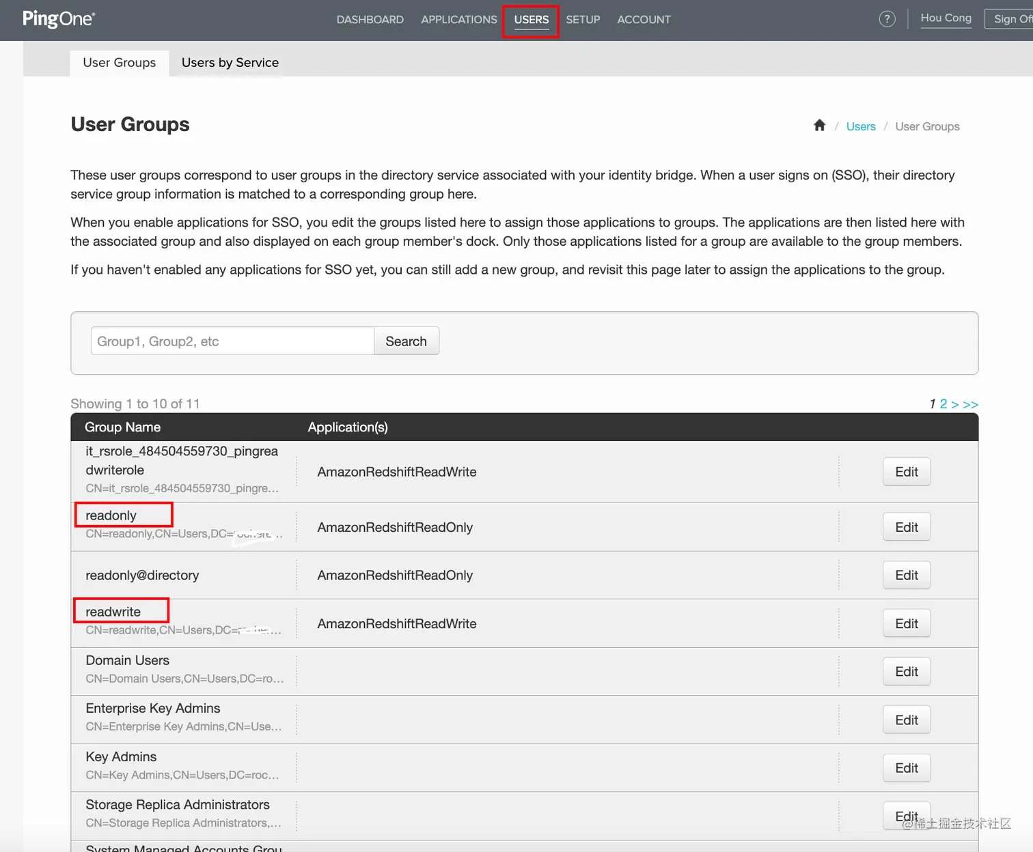Image resolution: width=1033 pixels, height=852 pixels.
Task: Go to home via breadcrumb house icon
Action: 820,126
